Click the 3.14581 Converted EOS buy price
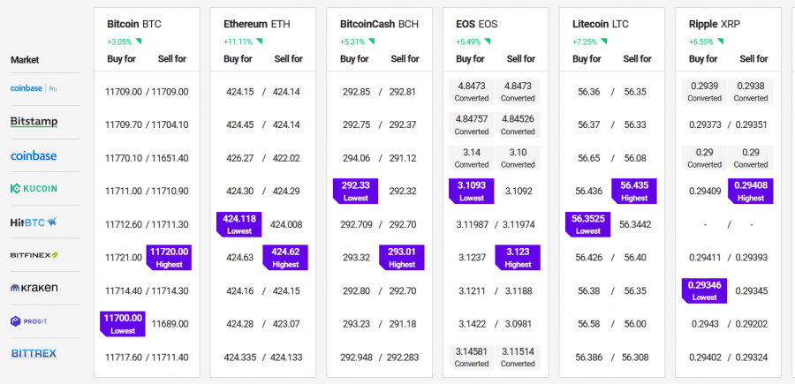The height and width of the screenshot is (384, 795). (x=472, y=358)
